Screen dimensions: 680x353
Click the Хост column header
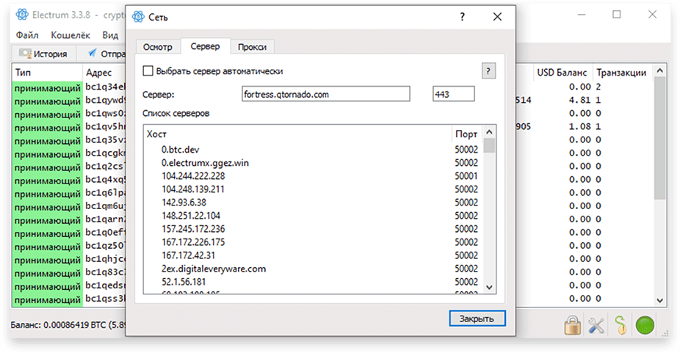coord(297,134)
